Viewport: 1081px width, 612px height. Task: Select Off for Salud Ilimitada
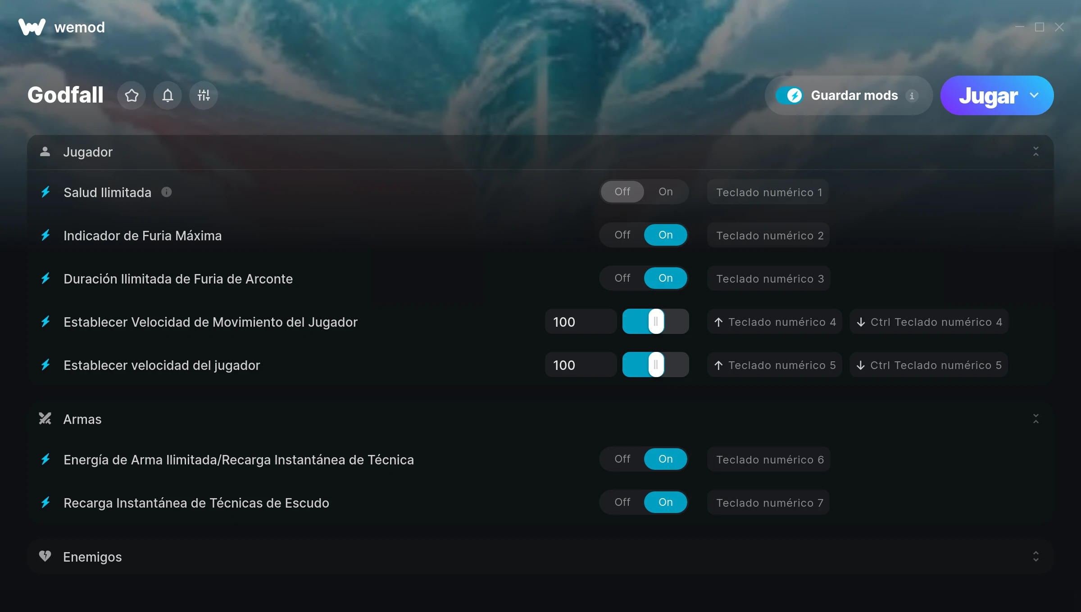point(622,192)
